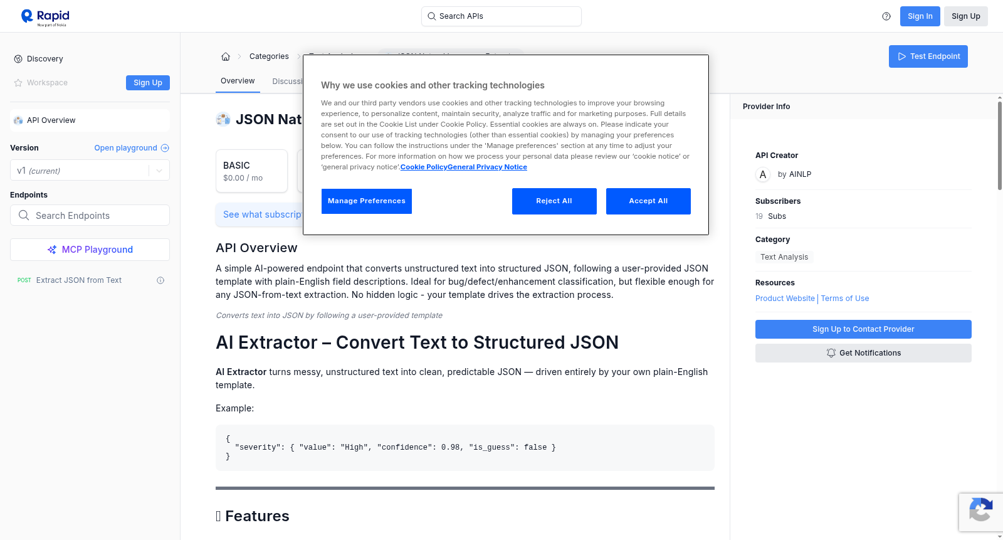Click the AINLP creator avatar
1003x540 pixels.
[x=763, y=174]
